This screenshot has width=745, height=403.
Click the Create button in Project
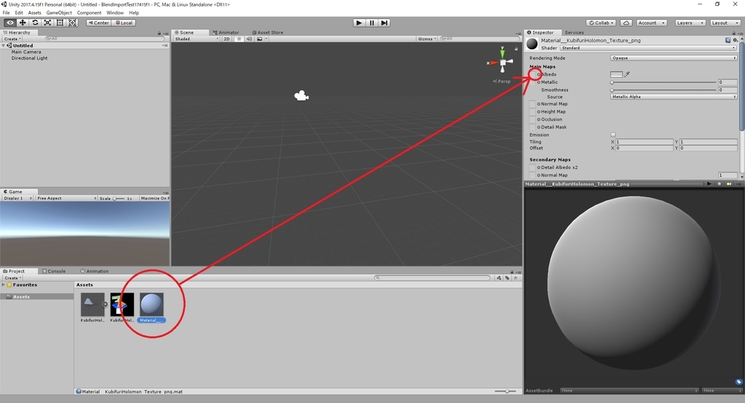(12, 278)
